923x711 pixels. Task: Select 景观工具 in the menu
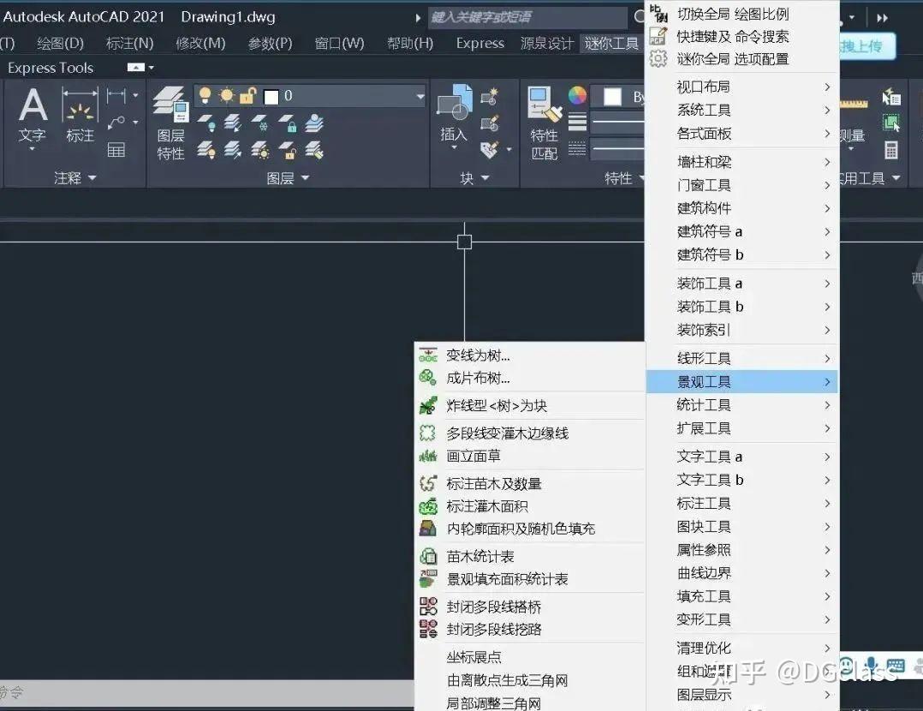click(x=741, y=382)
